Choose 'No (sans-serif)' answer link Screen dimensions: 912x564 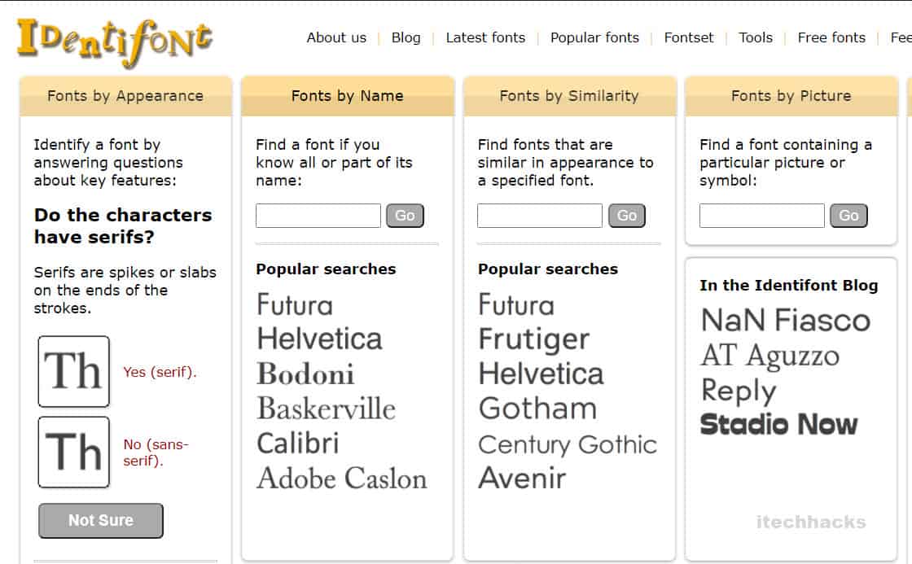(155, 453)
